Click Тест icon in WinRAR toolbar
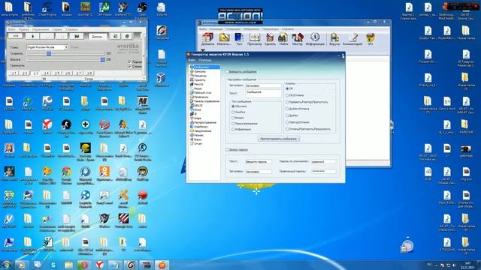The image size is (481, 270). tap(239, 40)
